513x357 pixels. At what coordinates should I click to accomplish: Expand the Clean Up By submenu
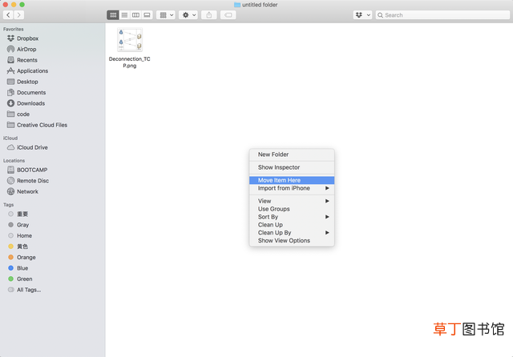(292, 233)
